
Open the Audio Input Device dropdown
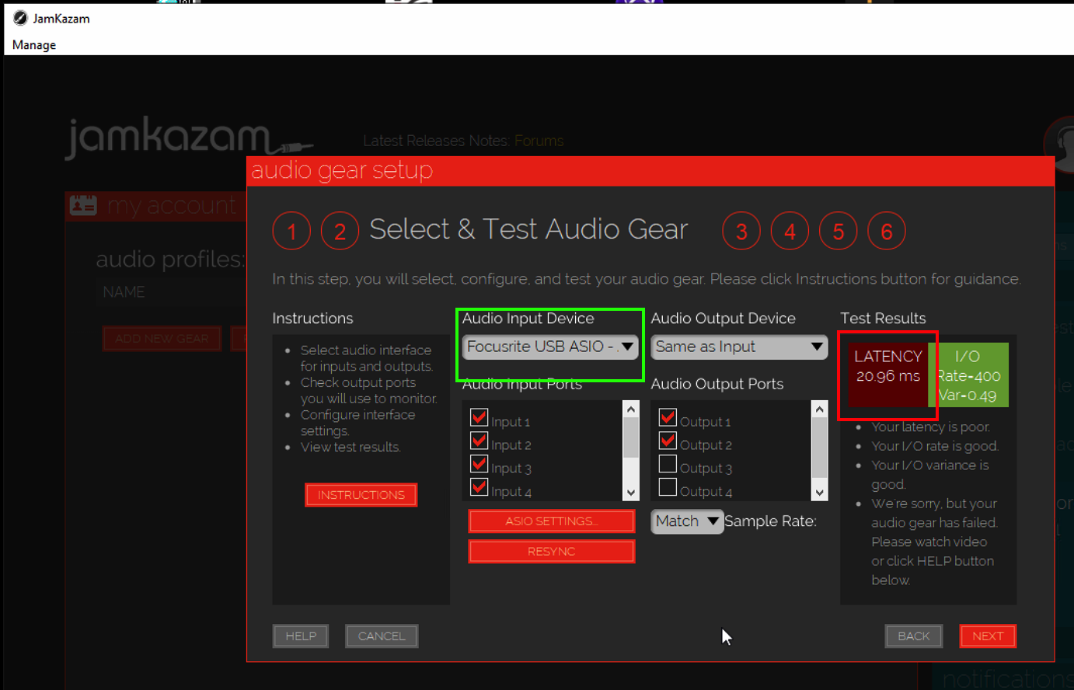click(x=550, y=347)
